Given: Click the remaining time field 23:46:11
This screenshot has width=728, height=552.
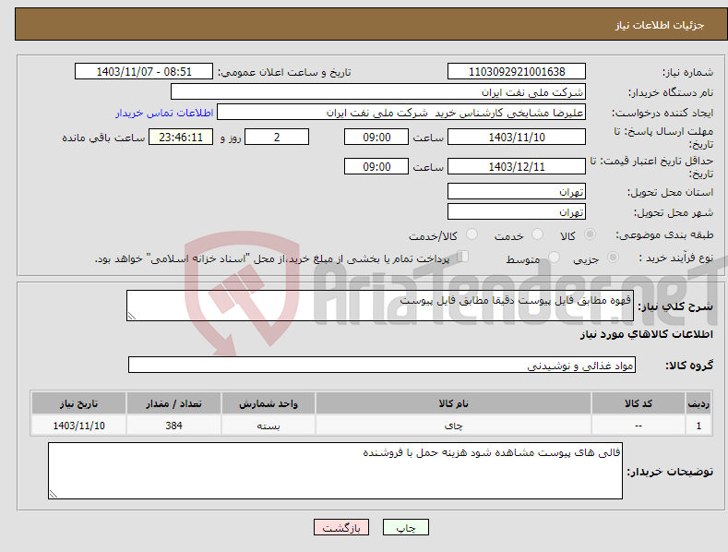Looking at the screenshot, I should click(181, 137).
